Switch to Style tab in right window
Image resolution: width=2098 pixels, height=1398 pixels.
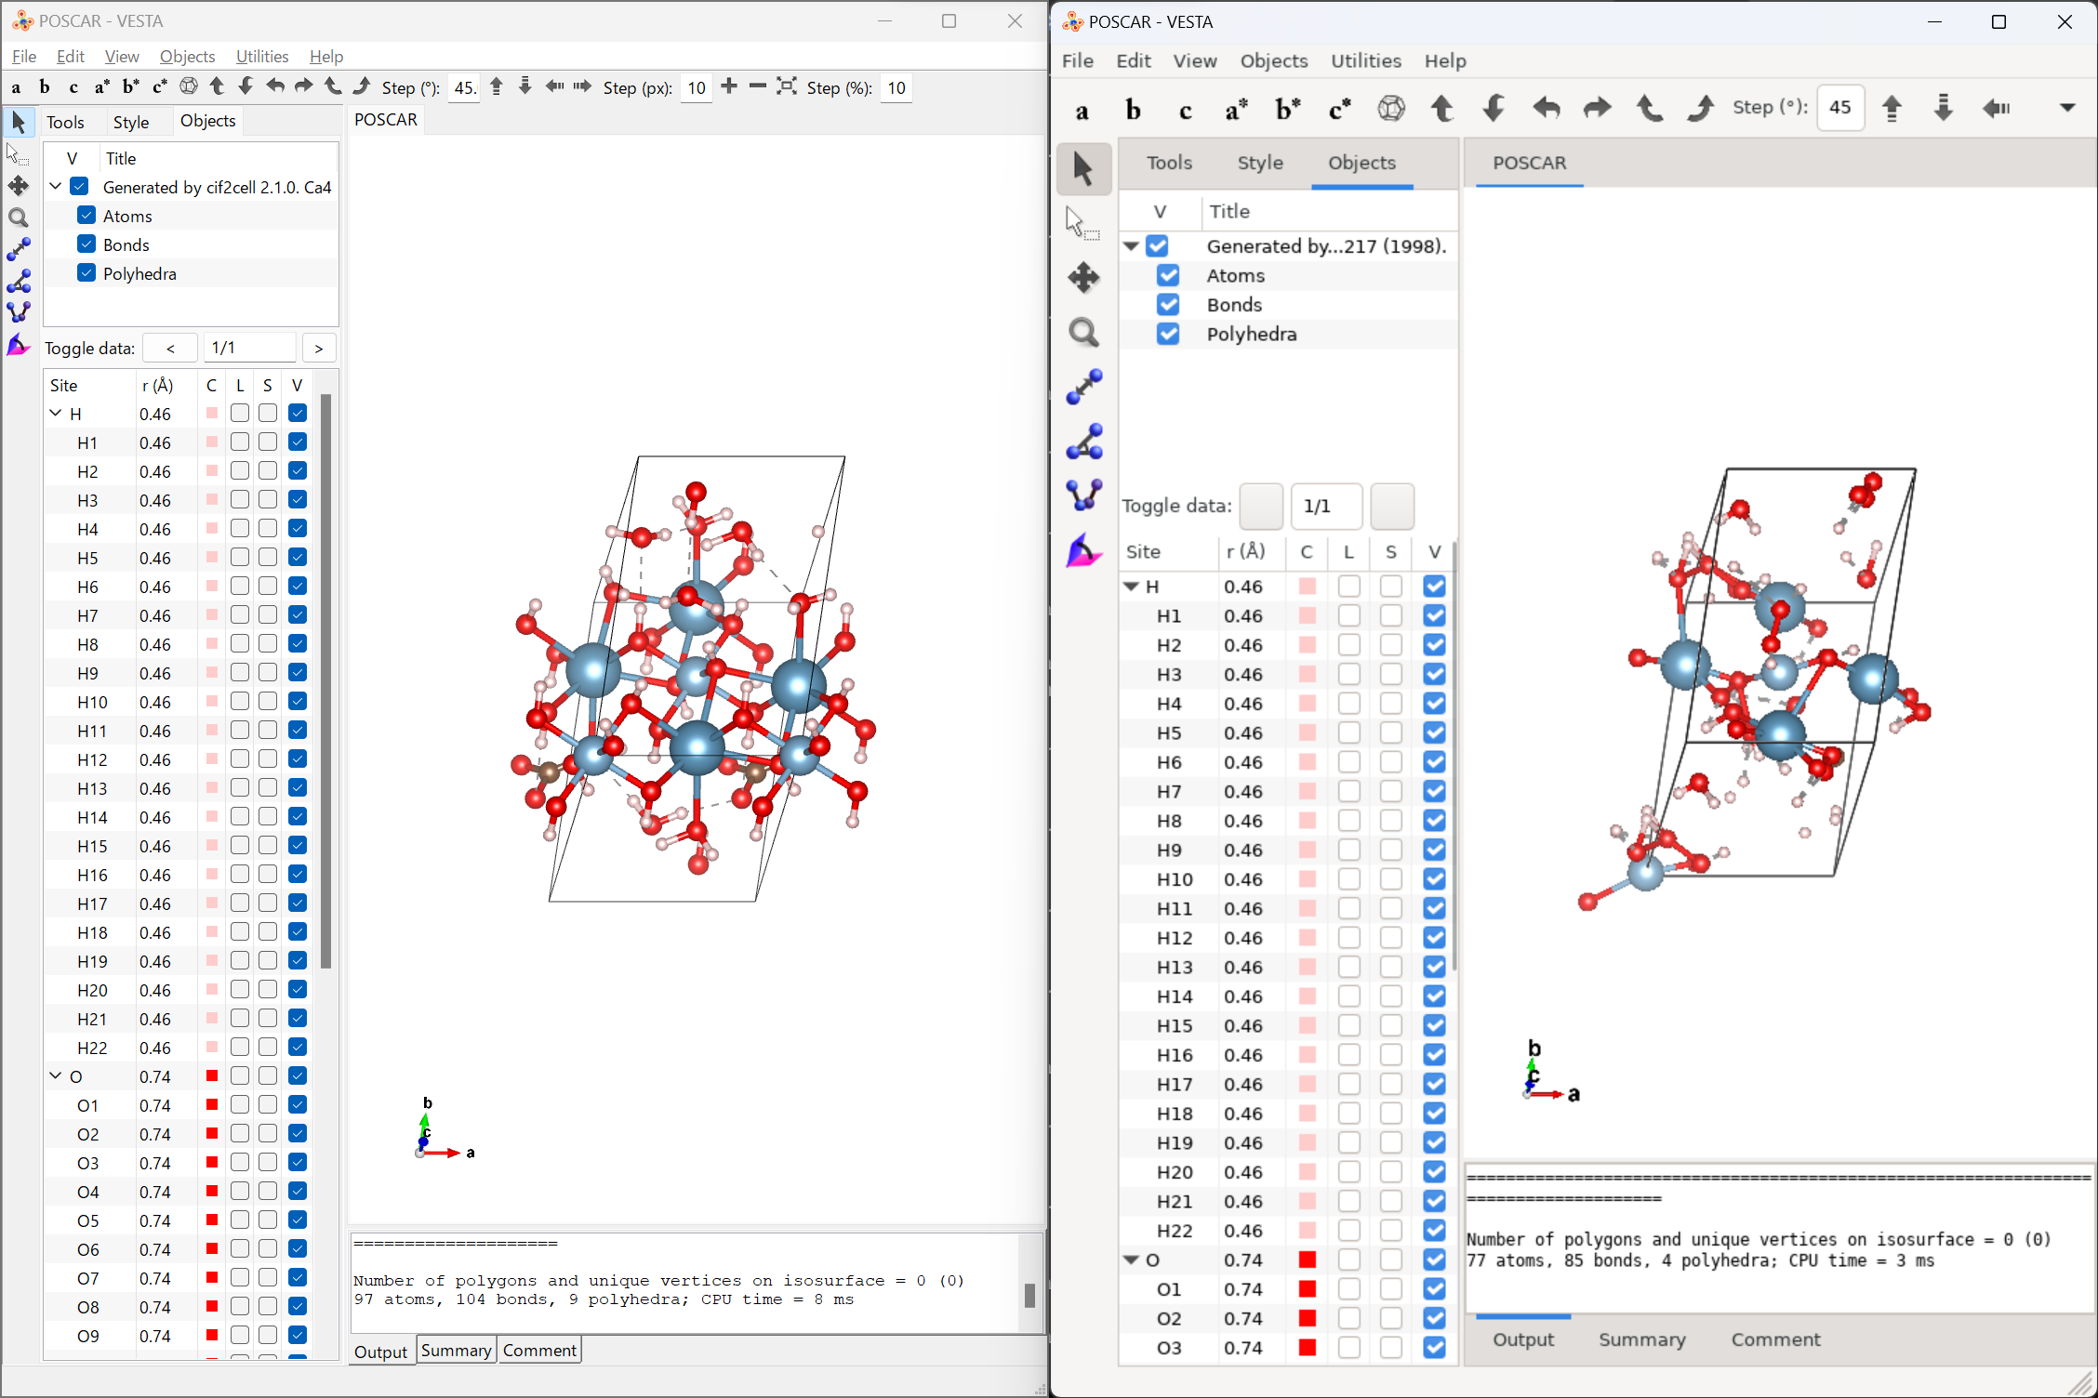click(1259, 163)
